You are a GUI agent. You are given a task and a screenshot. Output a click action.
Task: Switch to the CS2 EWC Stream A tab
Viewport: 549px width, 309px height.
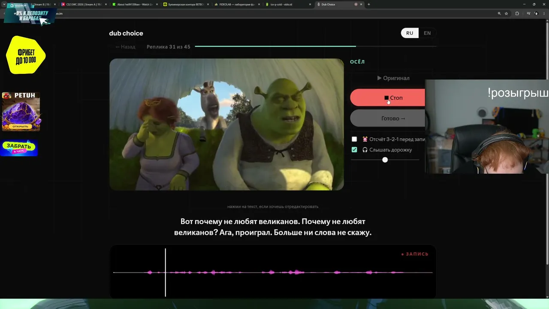[x=84, y=4]
